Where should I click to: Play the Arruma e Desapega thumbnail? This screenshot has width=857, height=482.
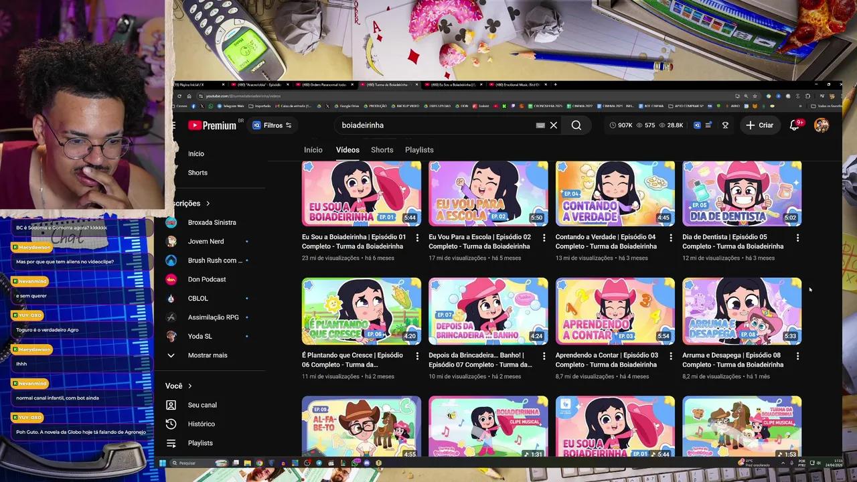[742, 311]
